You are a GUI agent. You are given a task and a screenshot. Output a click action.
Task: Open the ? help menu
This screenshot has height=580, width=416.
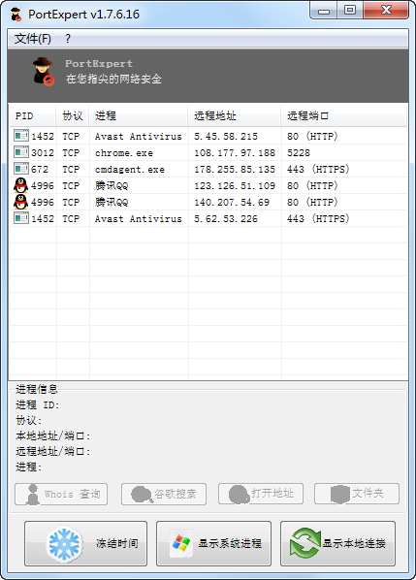point(68,39)
